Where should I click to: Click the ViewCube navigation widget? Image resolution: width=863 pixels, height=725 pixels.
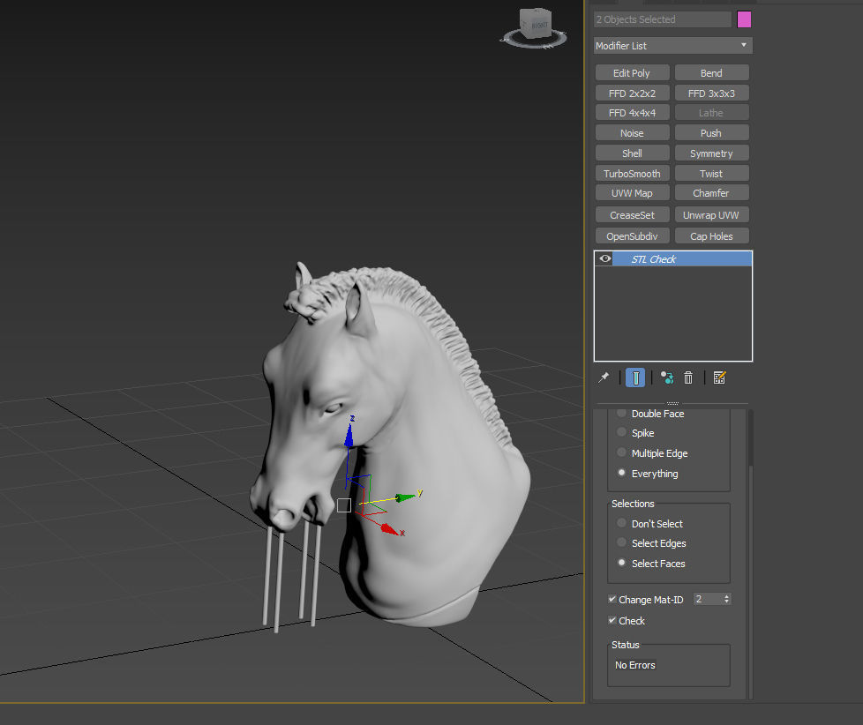(534, 28)
